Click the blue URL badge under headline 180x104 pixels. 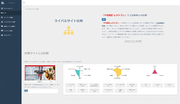click(x=104, y=19)
